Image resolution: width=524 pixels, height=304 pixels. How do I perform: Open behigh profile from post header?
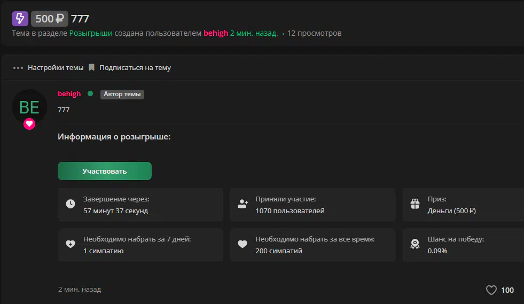[x=69, y=93]
